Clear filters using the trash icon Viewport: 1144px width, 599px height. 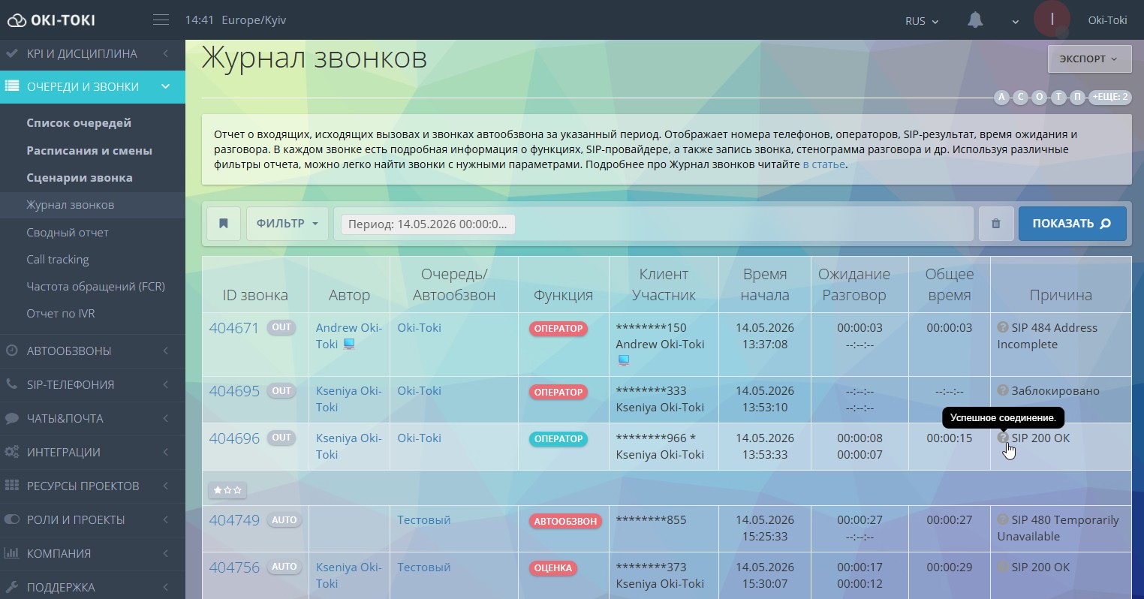tap(996, 224)
